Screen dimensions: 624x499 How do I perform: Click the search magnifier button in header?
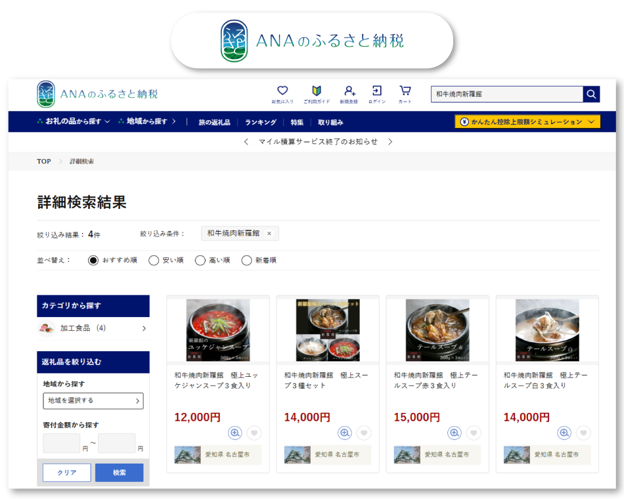pos(591,95)
